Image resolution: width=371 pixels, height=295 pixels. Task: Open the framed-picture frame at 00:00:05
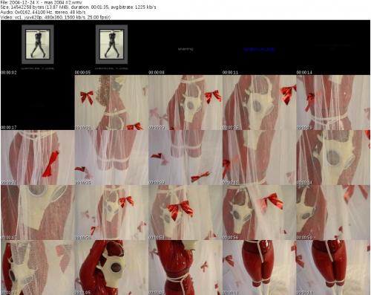[x=111, y=48]
